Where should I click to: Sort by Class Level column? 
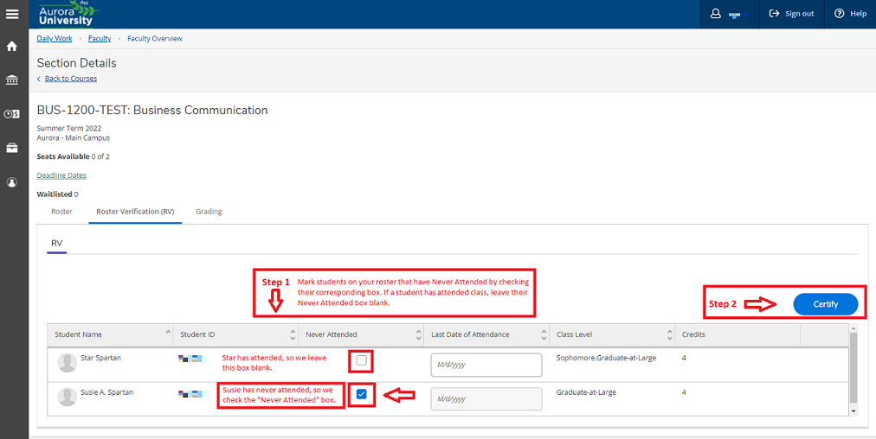coord(612,334)
